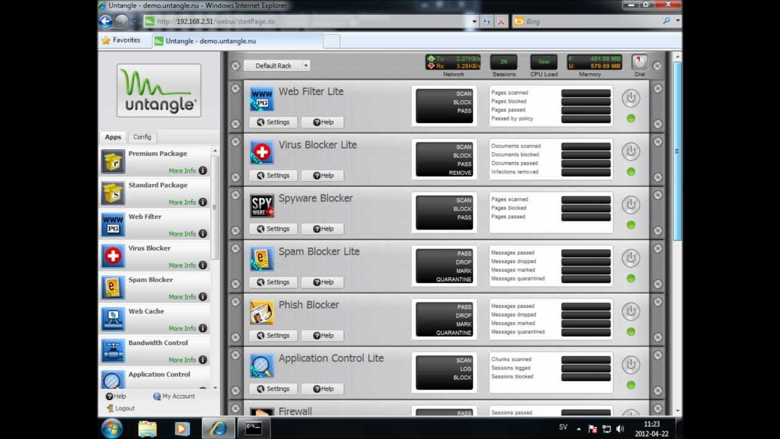Open Help for Spam Blocker Lite
The width and height of the screenshot is (780, 439).
(x=323, y=282)
